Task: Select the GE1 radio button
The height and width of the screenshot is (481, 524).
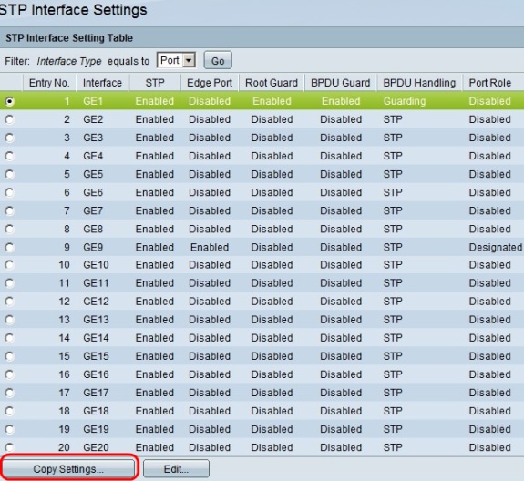Action: coord(10,101)
